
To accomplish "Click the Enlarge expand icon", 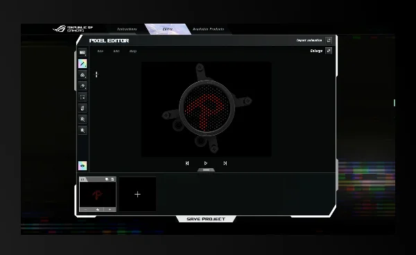I will (329, 51).
